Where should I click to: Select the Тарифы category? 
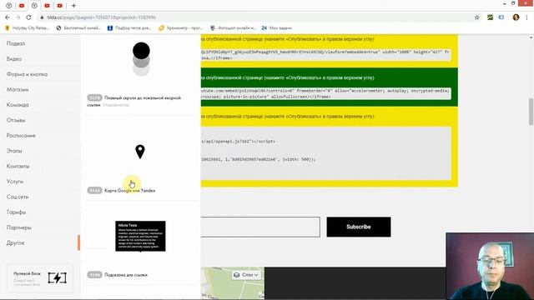(x=16, y=212)
